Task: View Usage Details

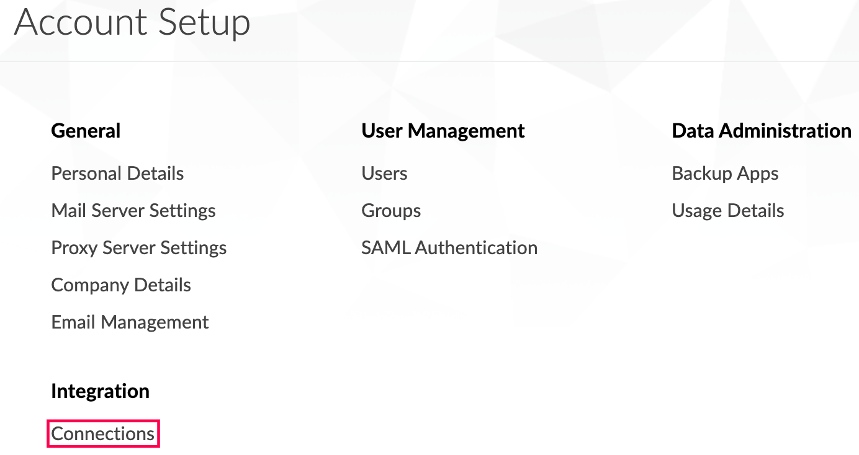Action: tap(728, 211)
